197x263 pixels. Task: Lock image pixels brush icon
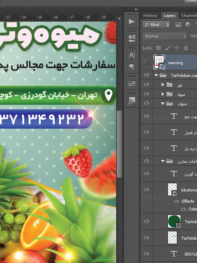[168, 48]
